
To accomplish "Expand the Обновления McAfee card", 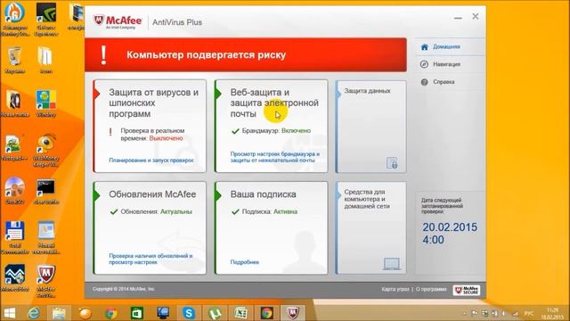I will [150, 228].
